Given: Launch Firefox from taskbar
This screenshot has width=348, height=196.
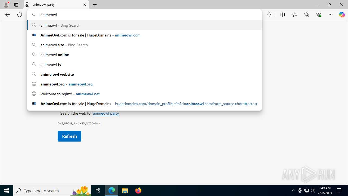Looking at the screenshot, I should [138, 191].
